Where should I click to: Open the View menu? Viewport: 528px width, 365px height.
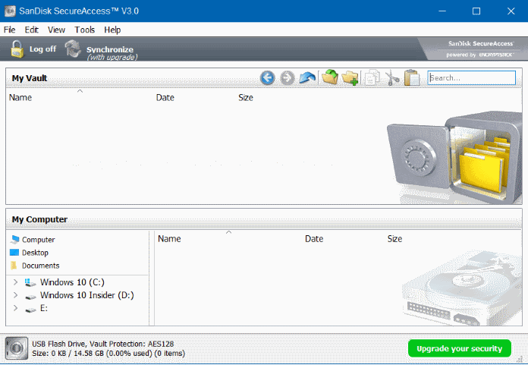click(56, 30)
